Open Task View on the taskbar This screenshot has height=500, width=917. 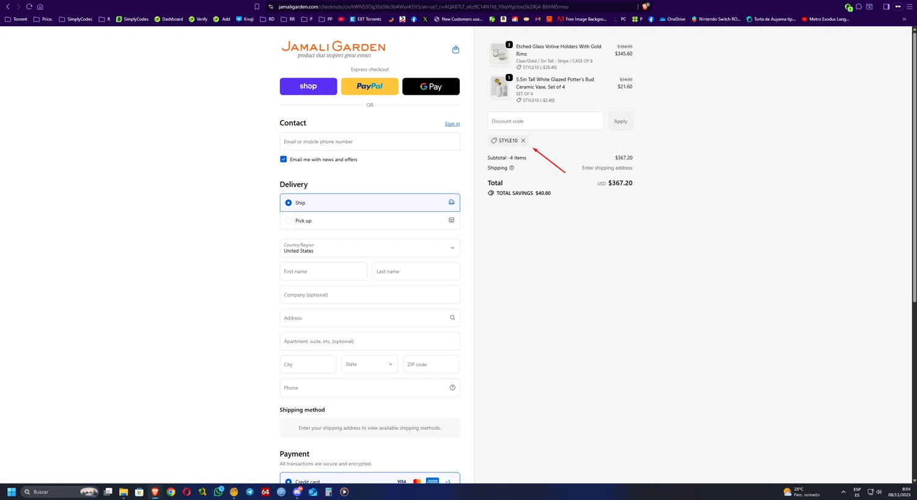point(108,491)
